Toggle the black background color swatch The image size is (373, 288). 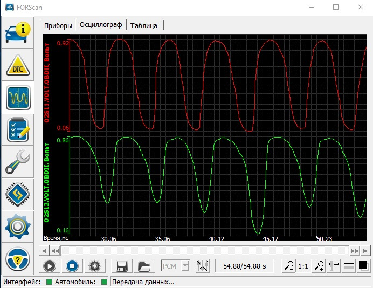point(363,266)
